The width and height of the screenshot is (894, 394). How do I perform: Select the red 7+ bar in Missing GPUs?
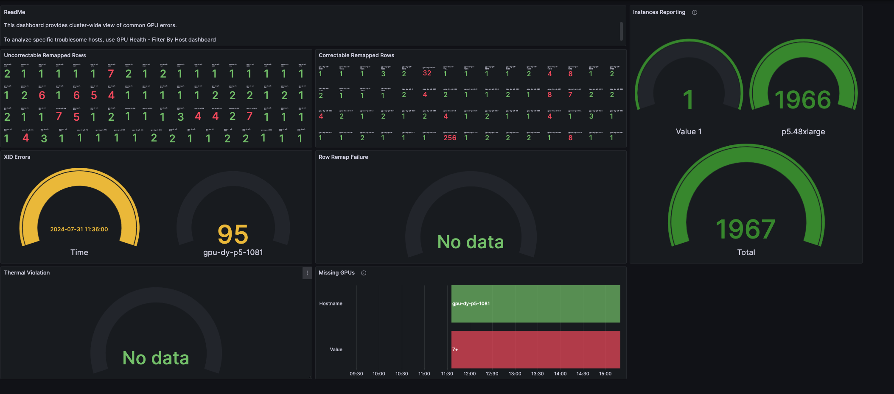click(x=535, y=350)
